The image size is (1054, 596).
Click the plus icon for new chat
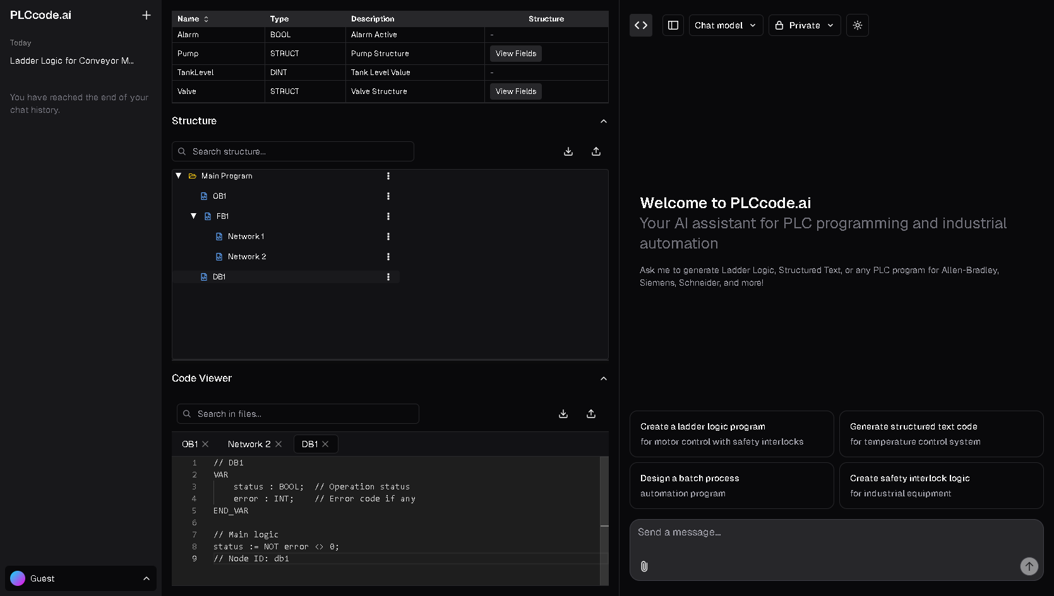147,15
